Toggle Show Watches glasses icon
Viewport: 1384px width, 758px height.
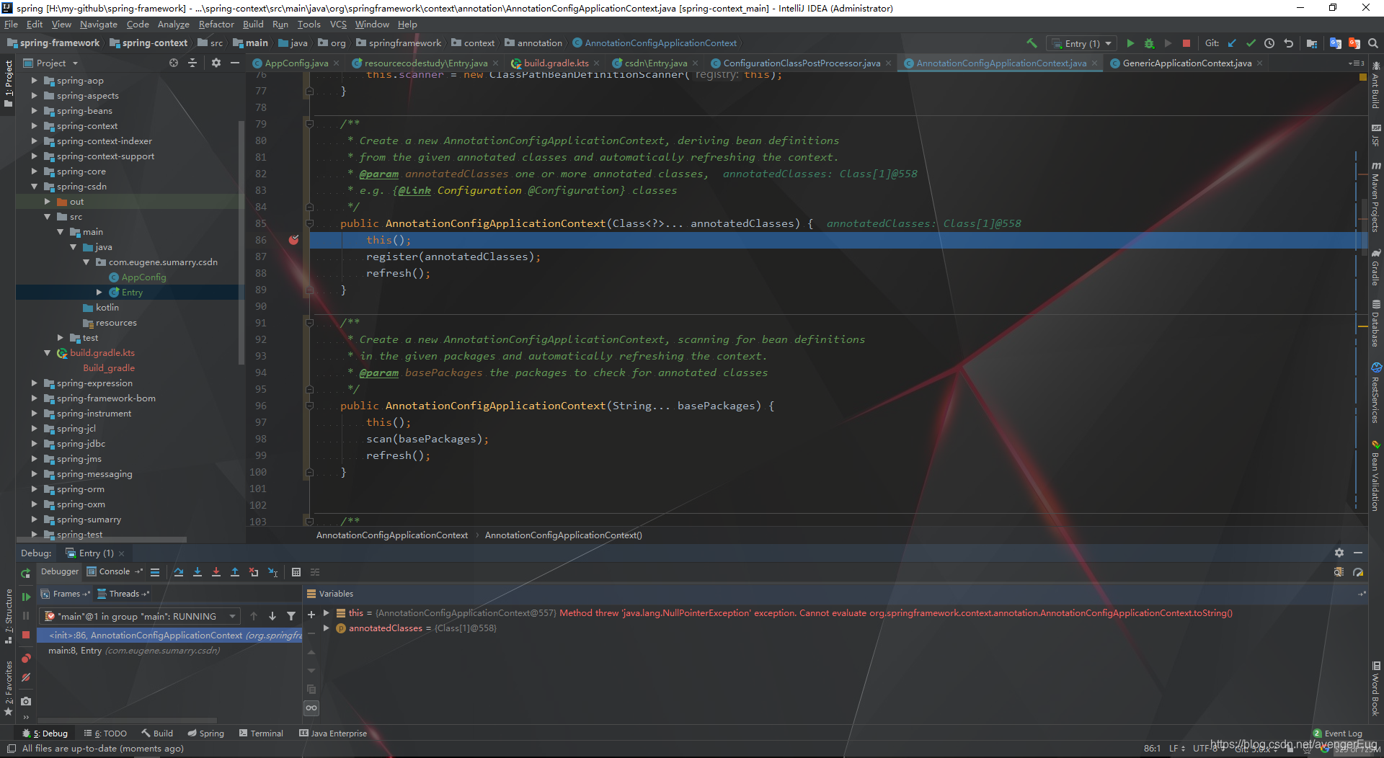click(x=311, y=708)
